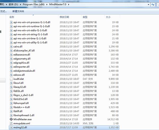Screen dimensions: 159x130
Task: Click the 9,890 KB size value
Action: [x=114, y=79]
